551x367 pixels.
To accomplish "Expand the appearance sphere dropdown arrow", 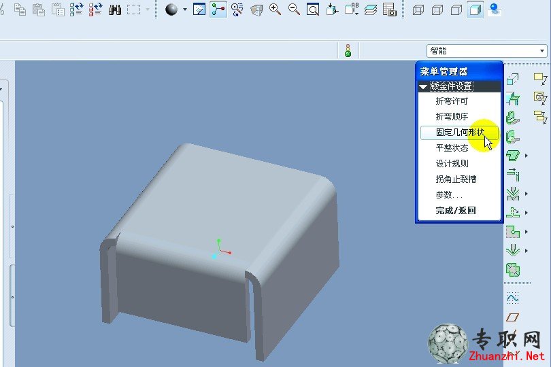I will 185,10.
